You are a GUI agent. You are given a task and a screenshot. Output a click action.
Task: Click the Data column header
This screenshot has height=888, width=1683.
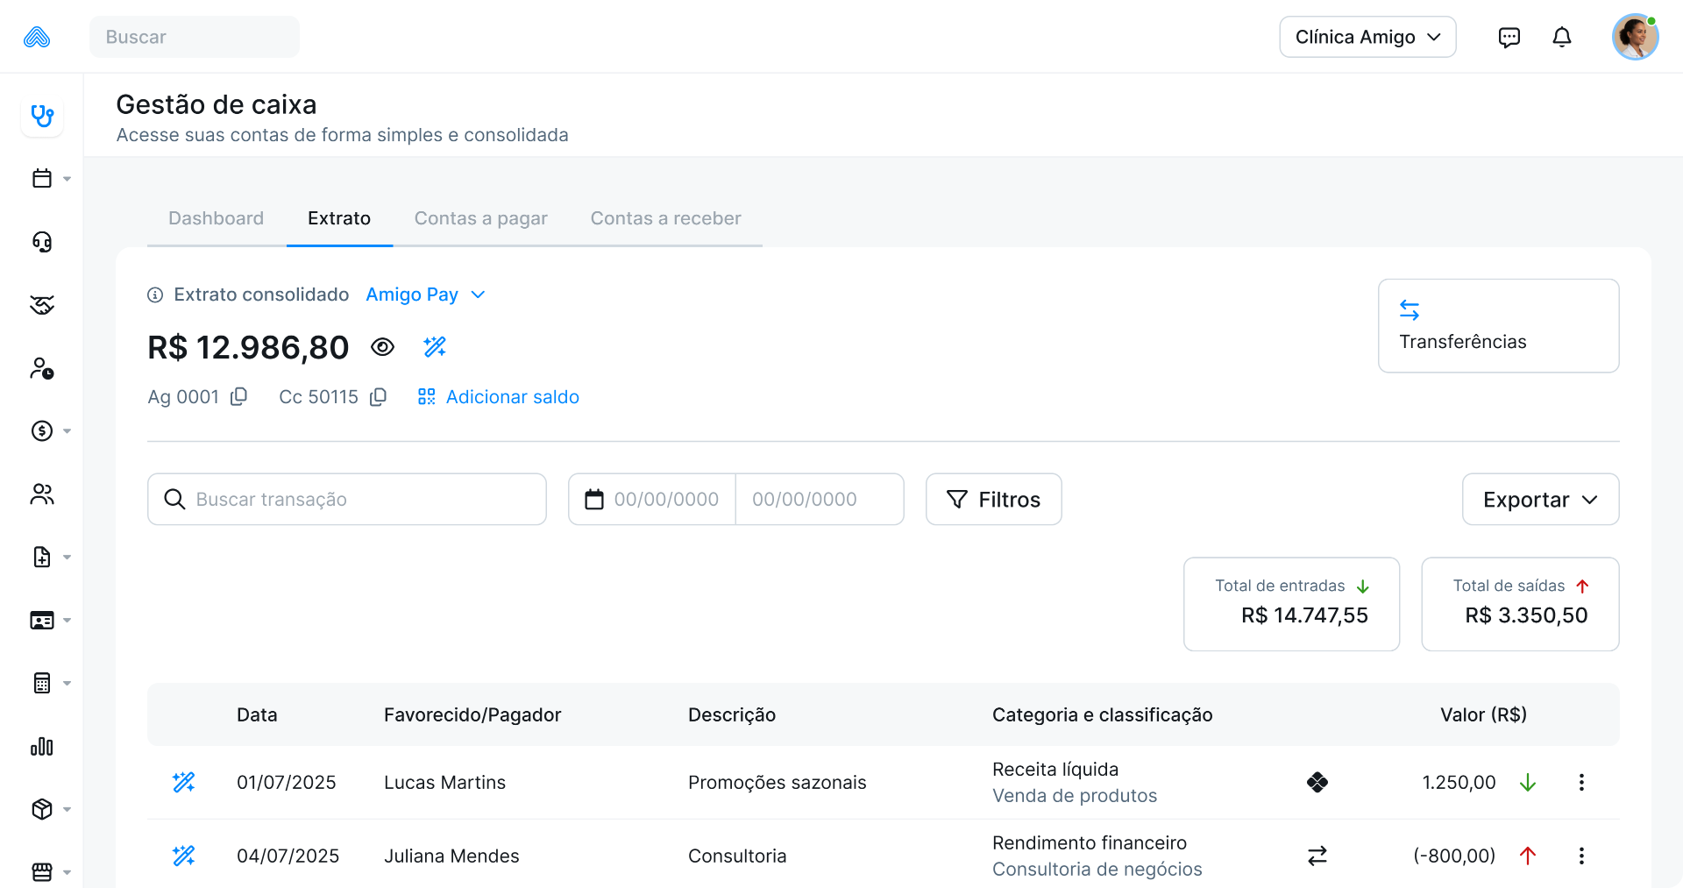click(x=257, y=714)
